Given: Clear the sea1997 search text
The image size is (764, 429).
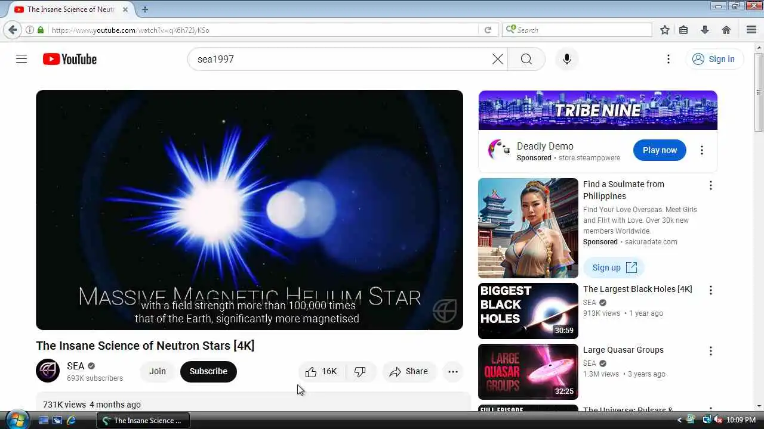Looking at the screenshot, I should pos(497,59).
